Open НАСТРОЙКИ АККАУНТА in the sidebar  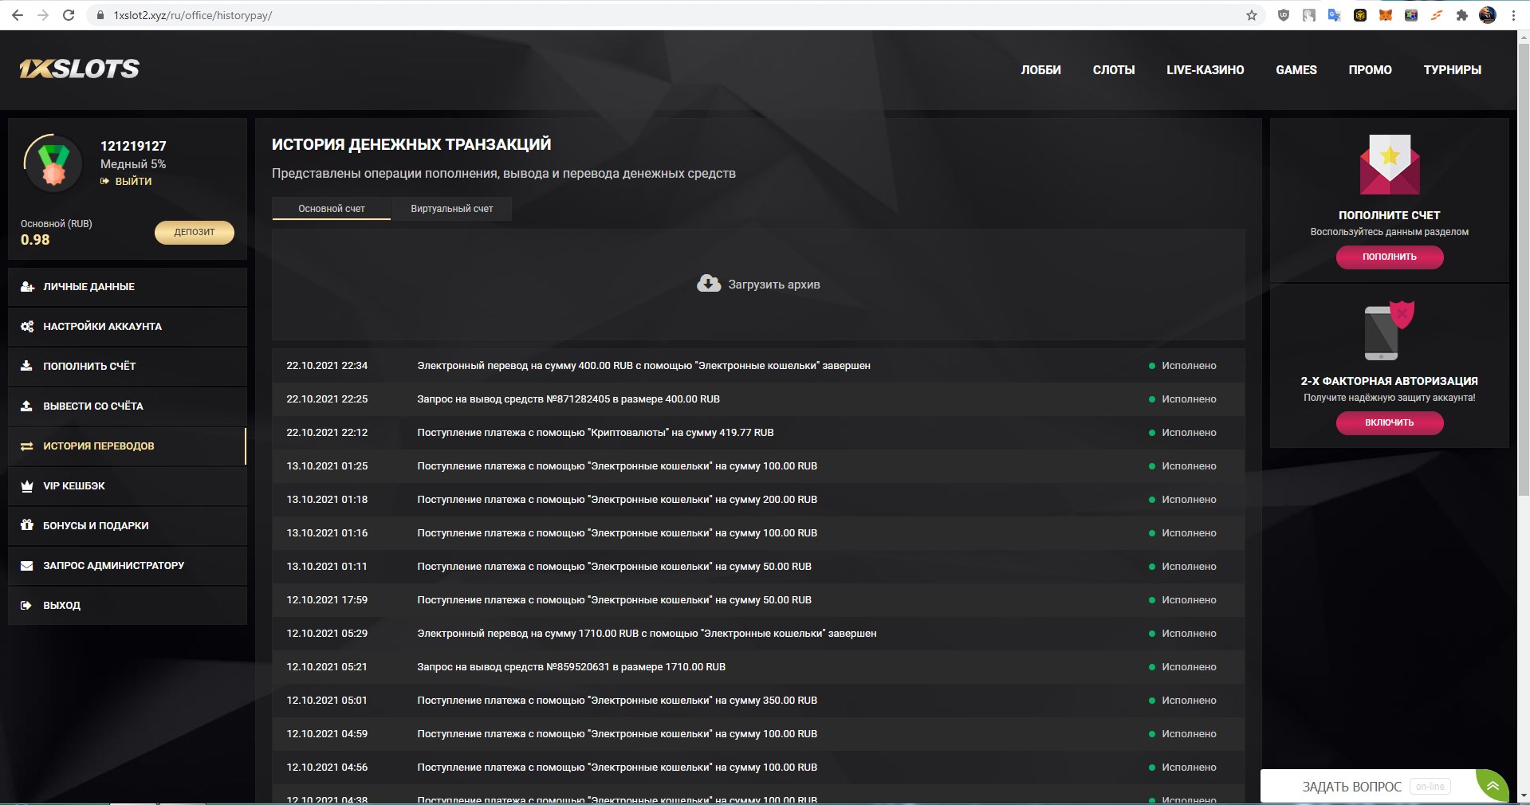[128, 327]
